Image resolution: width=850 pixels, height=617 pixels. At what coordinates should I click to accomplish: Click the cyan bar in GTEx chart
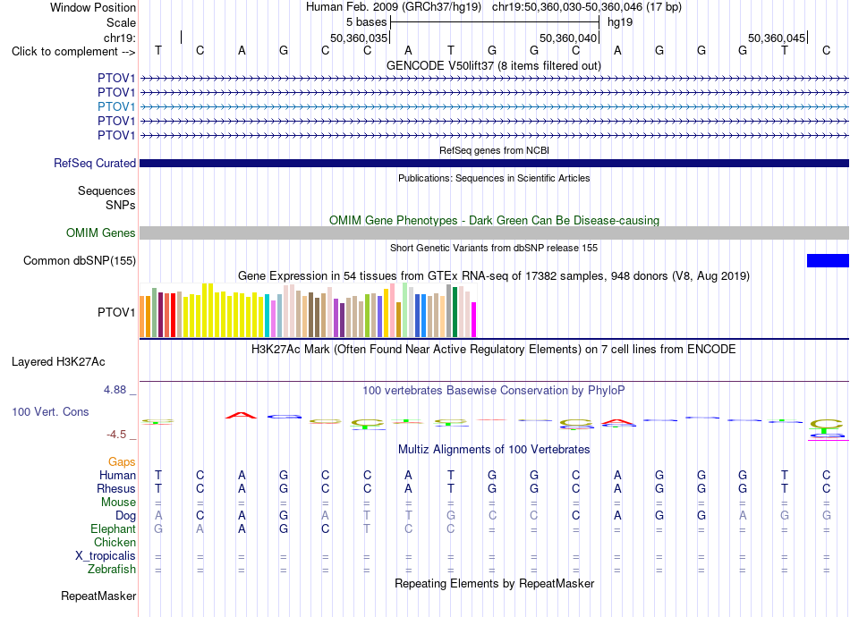[268, 316]
